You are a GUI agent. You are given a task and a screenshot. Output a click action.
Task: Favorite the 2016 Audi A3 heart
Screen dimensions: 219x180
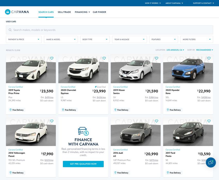pyautogui.click(x=157, y=121)
